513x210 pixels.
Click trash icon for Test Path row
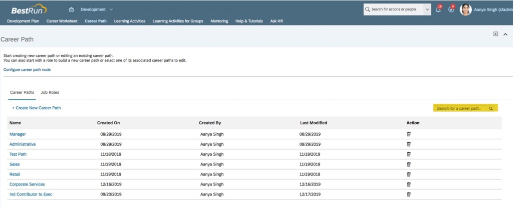(x=408, y=154)
